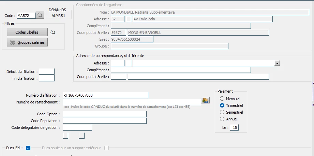Viewport: 314px width, 156px height.
Task: Select the Mensuel payment option
Action: tap(223, 99)
